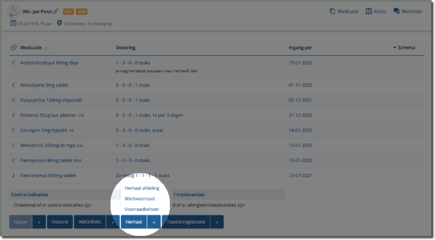Expand the arrow next to AMO/BMG
435x240 pixels.
pyautogui.click(x=112, y=222)
